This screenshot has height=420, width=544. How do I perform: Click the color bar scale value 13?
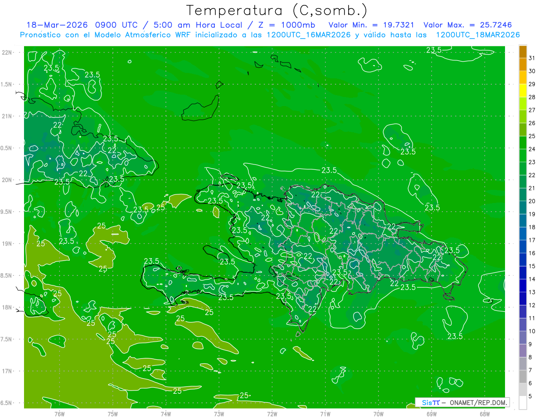532,292
